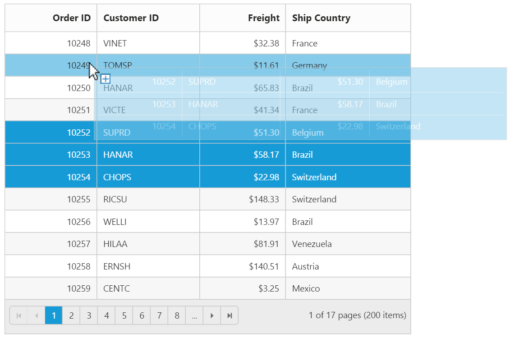Click next page arrow icon
This screenshot has height=338, width=515.
click(212, 315)
